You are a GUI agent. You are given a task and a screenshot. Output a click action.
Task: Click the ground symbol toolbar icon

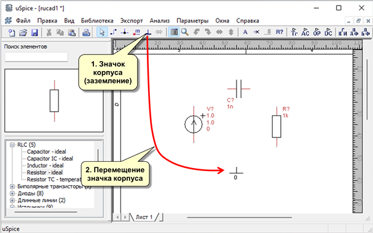148,32
